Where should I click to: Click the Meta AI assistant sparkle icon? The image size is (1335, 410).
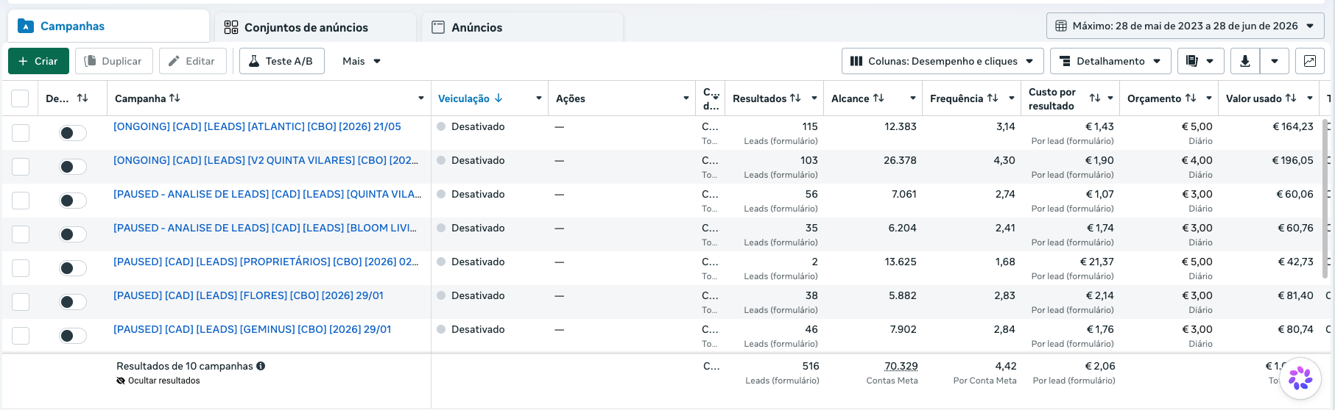[1300, 378]
